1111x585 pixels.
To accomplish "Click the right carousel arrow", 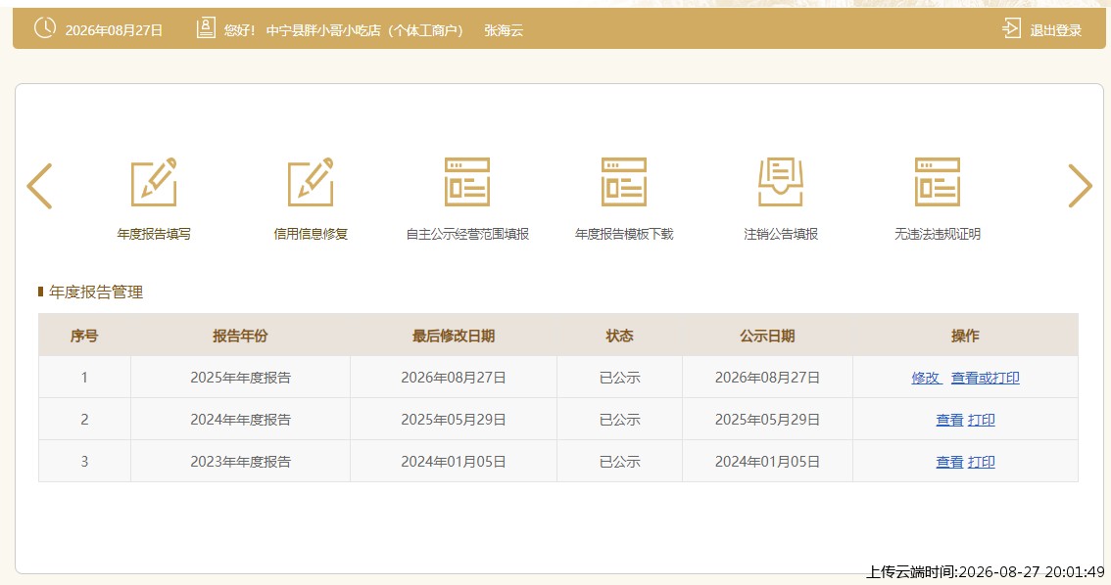I will [x=1080, y=186].
